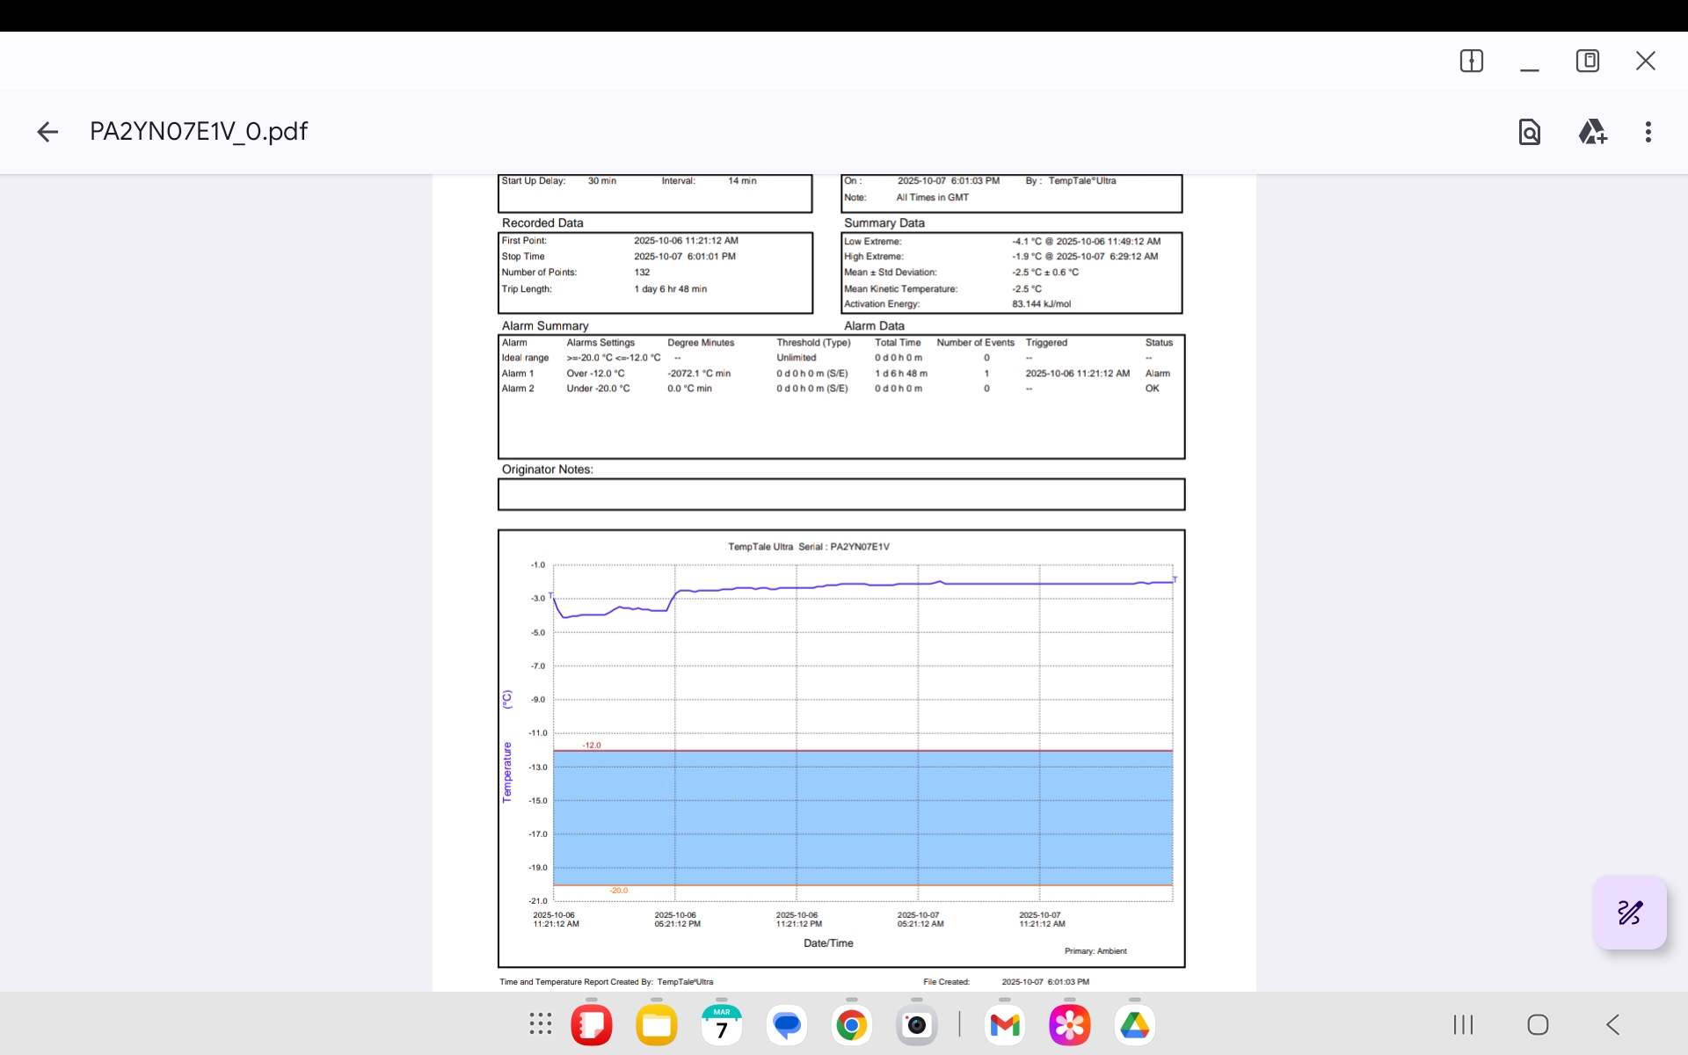The width and height of the screenshot is (1688, 1055).
Task: Open Gmail from the taskbar
Action: coord(1005,1025)
